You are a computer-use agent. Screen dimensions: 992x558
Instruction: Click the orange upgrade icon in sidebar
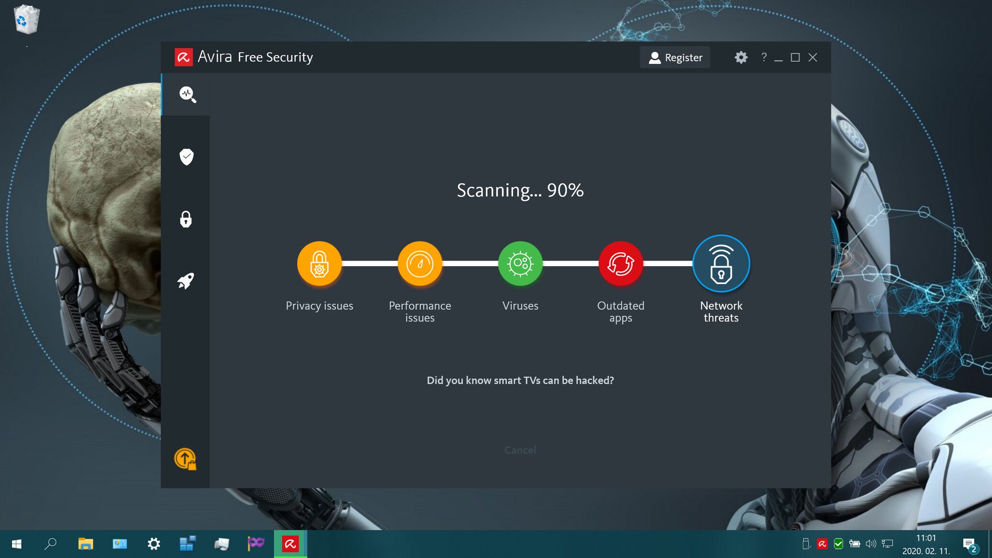(185, 459)
